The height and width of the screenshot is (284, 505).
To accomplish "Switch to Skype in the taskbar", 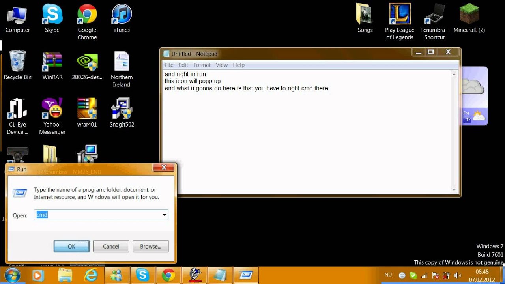I will (142, 275).
